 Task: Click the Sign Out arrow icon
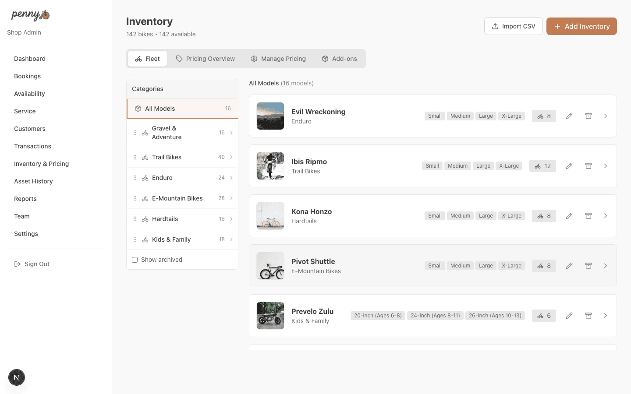pos(17,264)
